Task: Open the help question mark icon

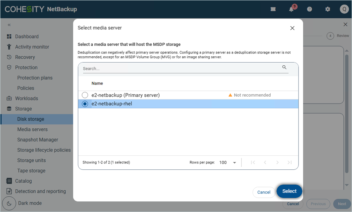Action: (x=309, y=9)
